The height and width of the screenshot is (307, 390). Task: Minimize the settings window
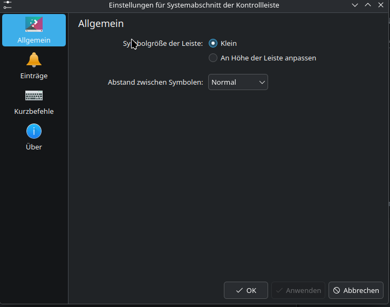[355, 4]
